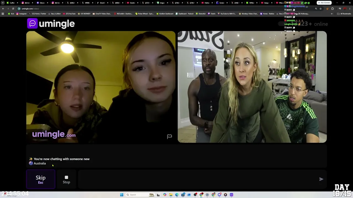Reload the umingle page
The width and height of the screenshot is (353, 198).
[13, 9]
